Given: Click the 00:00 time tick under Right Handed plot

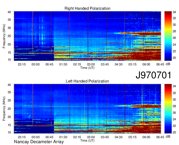Looking at the screenshot, I should point(36,64).
